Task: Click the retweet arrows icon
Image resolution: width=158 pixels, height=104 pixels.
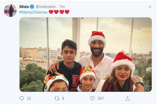Action: [57, 98]
